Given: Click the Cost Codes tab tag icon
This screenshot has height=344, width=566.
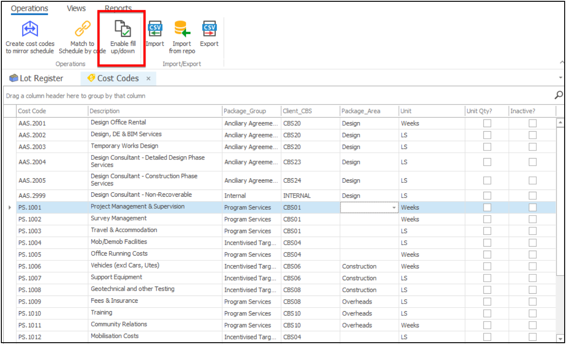Looking at the screenshot, I should tap(91, 78).
